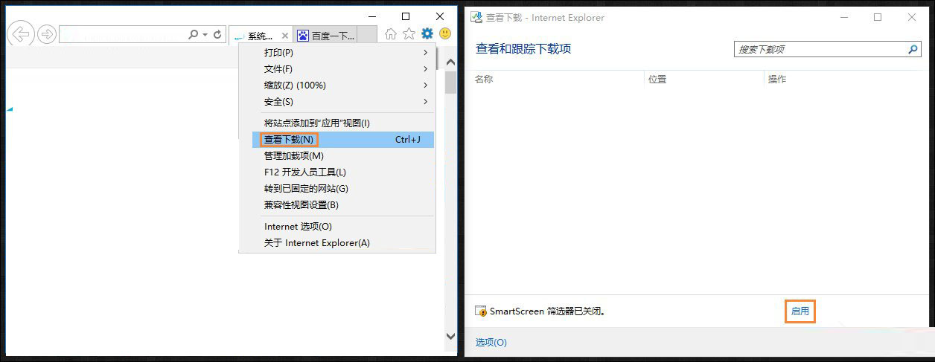Click the Baidu paw favicon on tab

303,36
